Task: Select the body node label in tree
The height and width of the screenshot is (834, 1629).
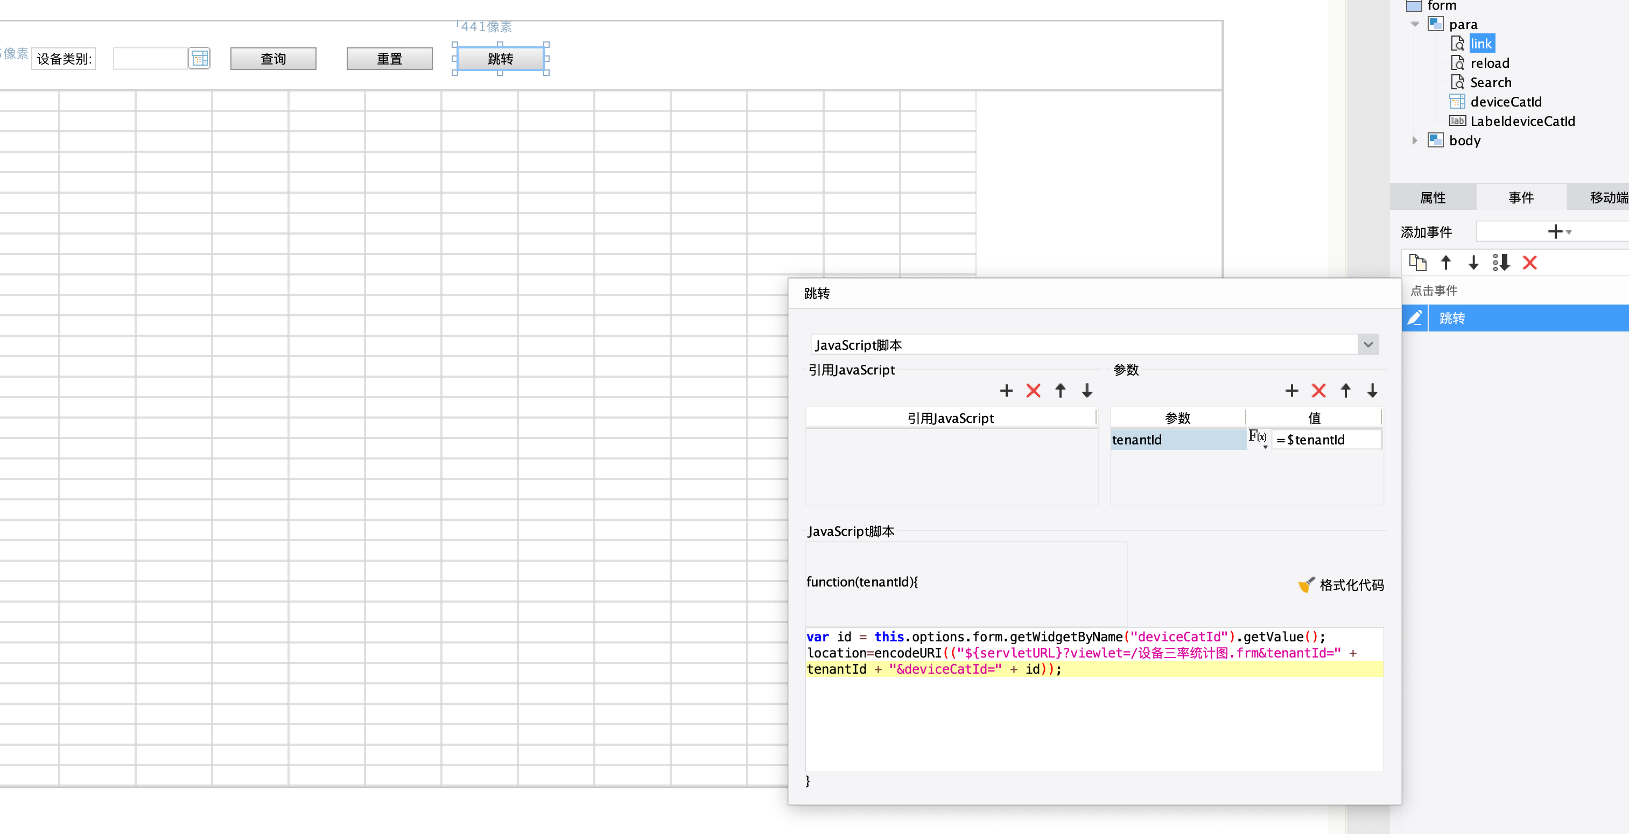Action: [1465, 140]
